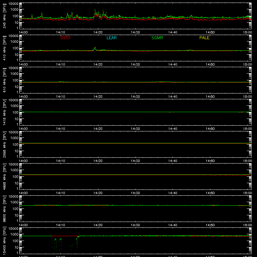Click the 1000 tick label on 1415 MHz axis

(14, 106)
